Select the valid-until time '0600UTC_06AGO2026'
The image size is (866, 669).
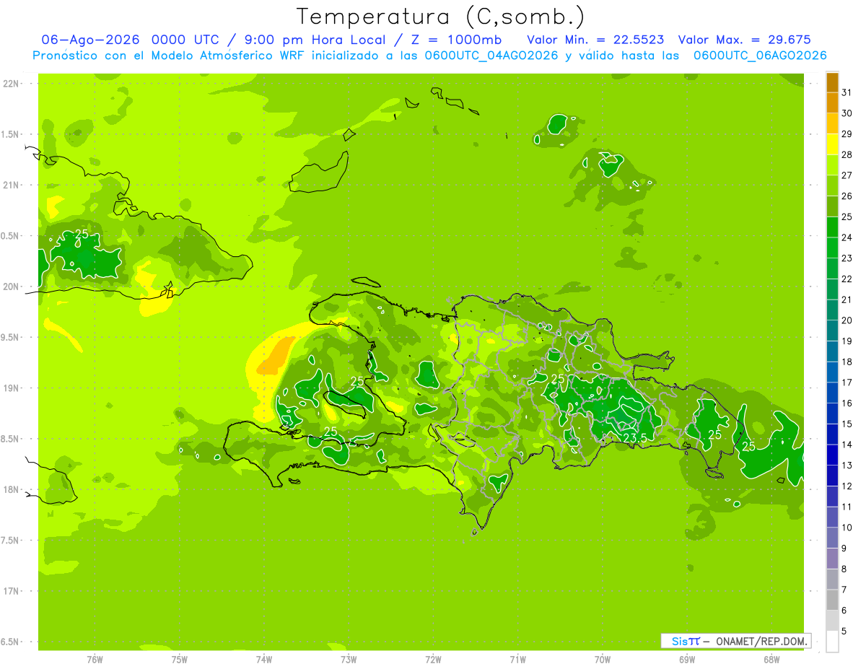tap(759, 56)
